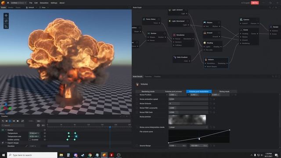
Task: Toggle the Temperature rate track visibility
Action: pyautogui.click(x=45, y=136)
